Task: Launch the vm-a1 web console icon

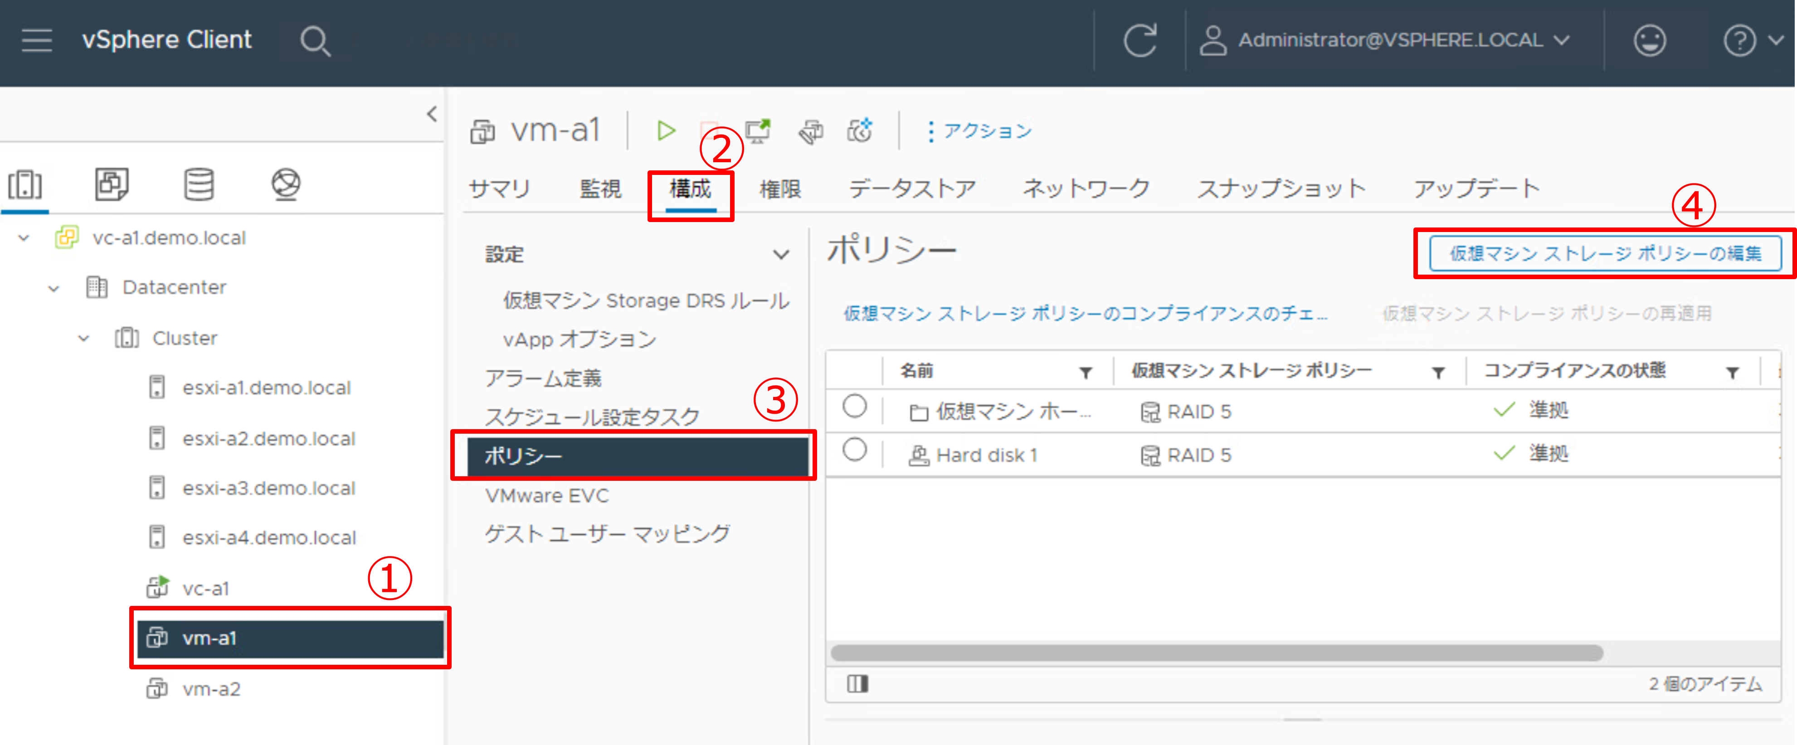Action: pos(758,131)
